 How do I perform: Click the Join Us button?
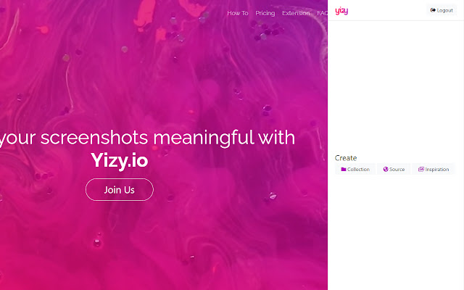[x=120, y=190]
